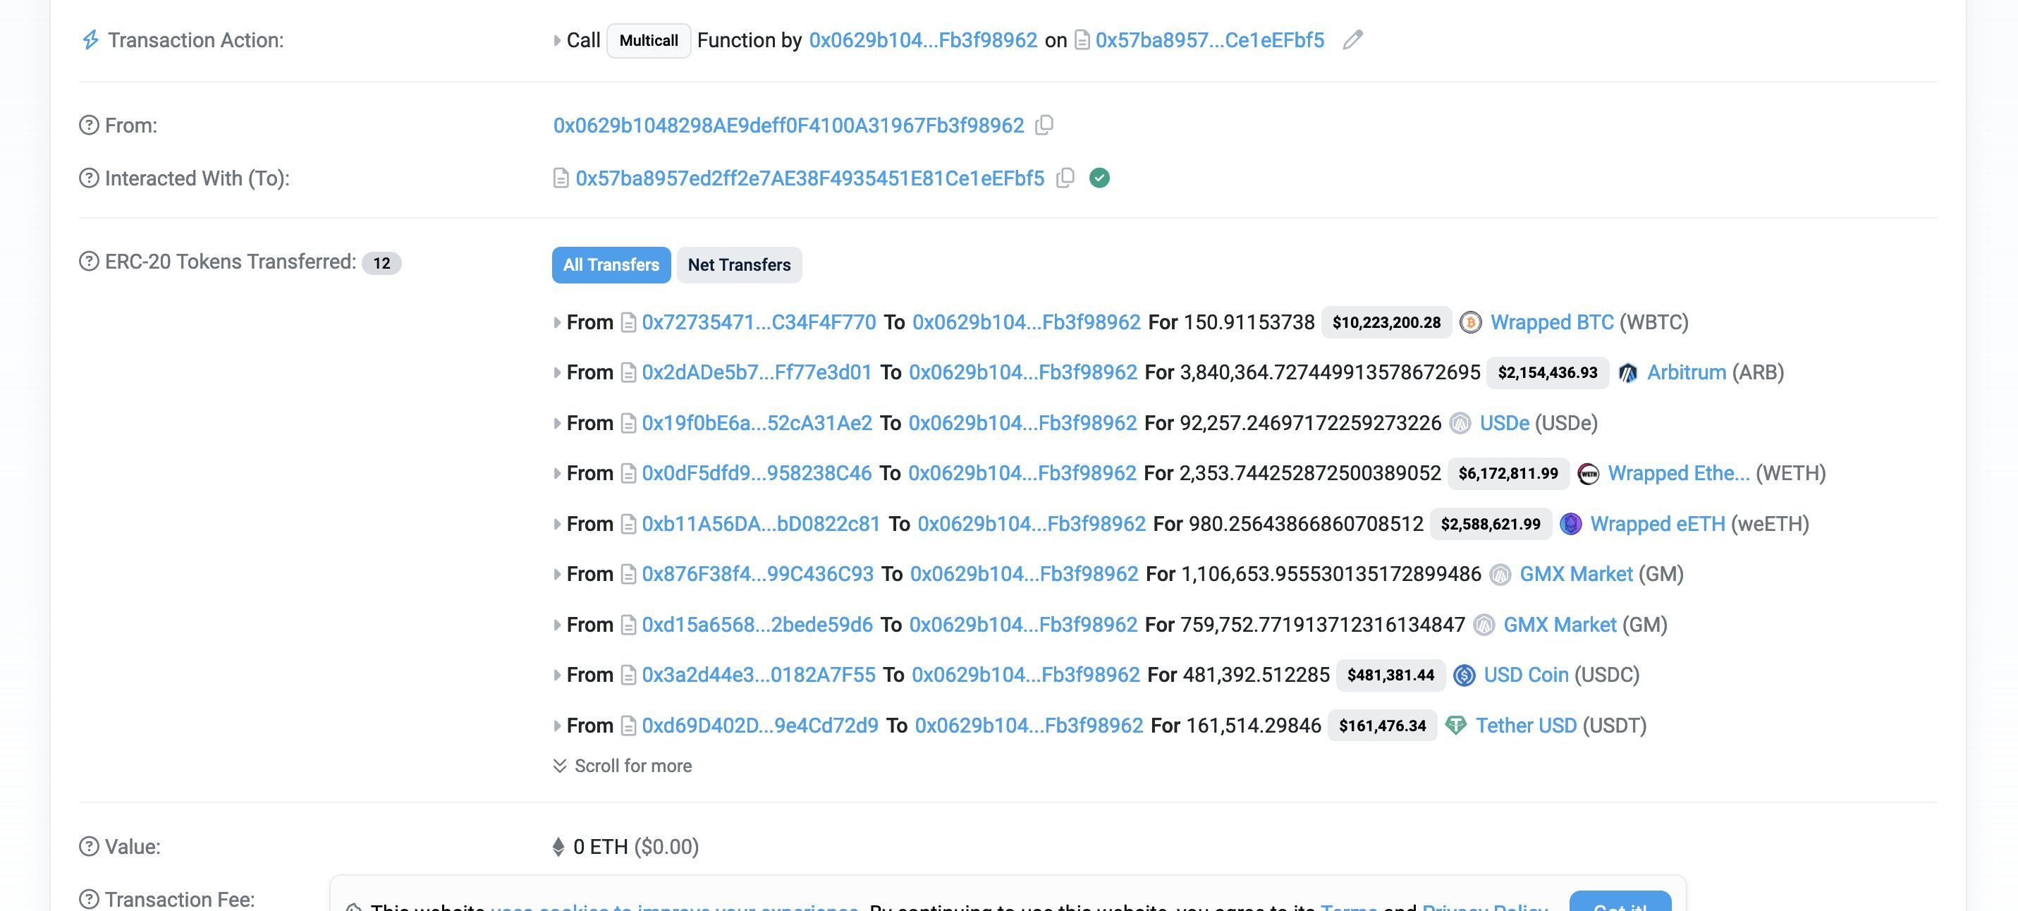Switch to Net Transfers view

coord(739,264)
